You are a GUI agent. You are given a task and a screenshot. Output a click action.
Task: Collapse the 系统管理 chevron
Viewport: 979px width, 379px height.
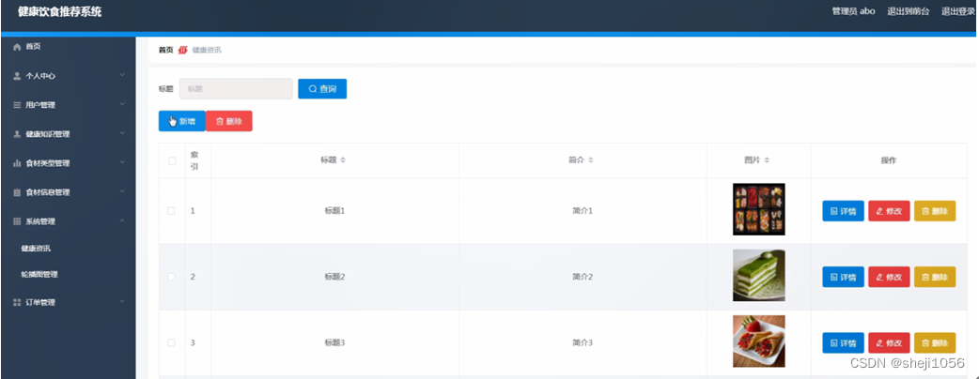click(x=122, y=220)
